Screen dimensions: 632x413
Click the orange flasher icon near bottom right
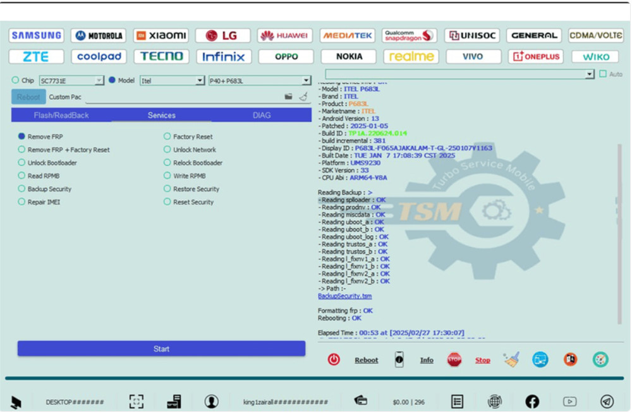[x=569, y=359]
